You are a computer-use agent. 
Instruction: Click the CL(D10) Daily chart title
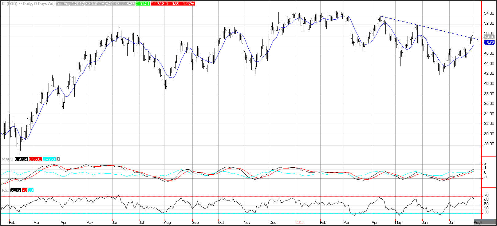28,3
